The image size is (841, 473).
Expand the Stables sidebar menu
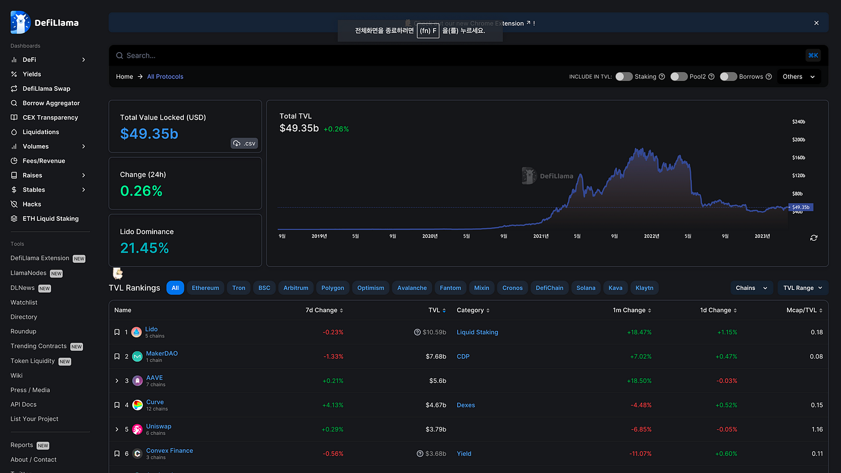point(83,190)
